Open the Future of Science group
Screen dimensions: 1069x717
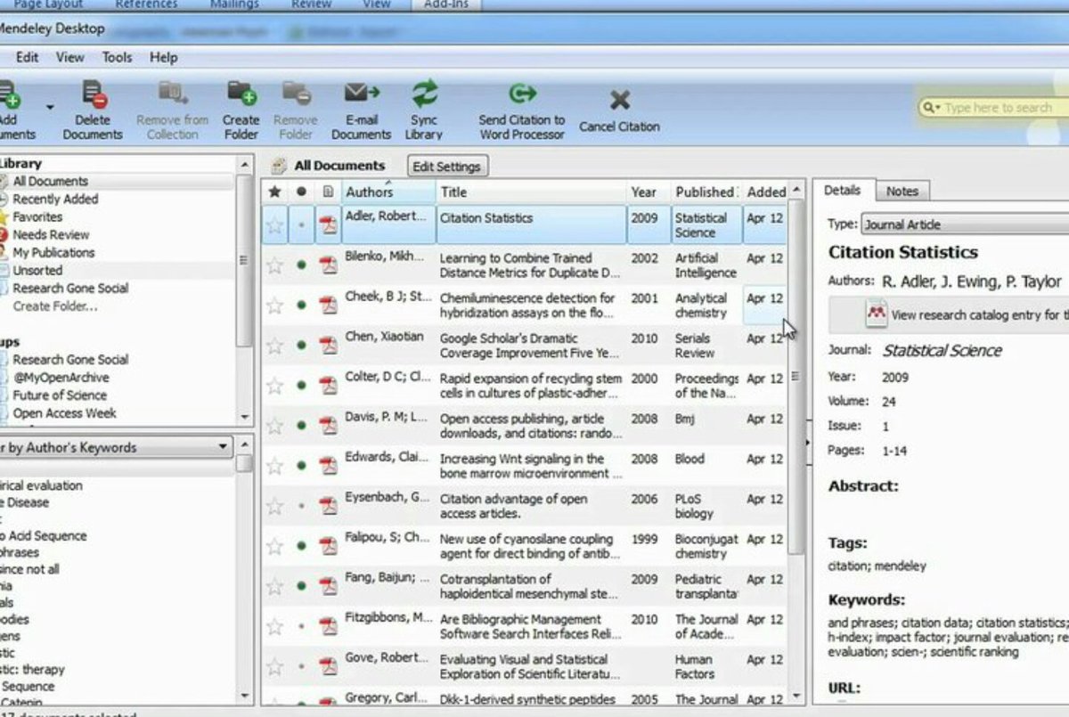click(60, 395)
